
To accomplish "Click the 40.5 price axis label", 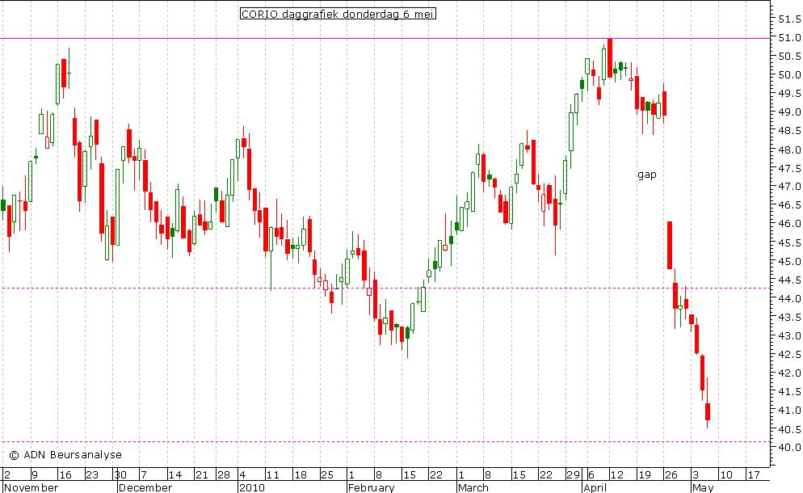I will tap(789, 429).
